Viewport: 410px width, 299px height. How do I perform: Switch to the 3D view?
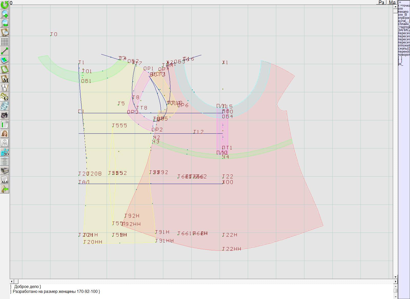[x=5, y=152]
